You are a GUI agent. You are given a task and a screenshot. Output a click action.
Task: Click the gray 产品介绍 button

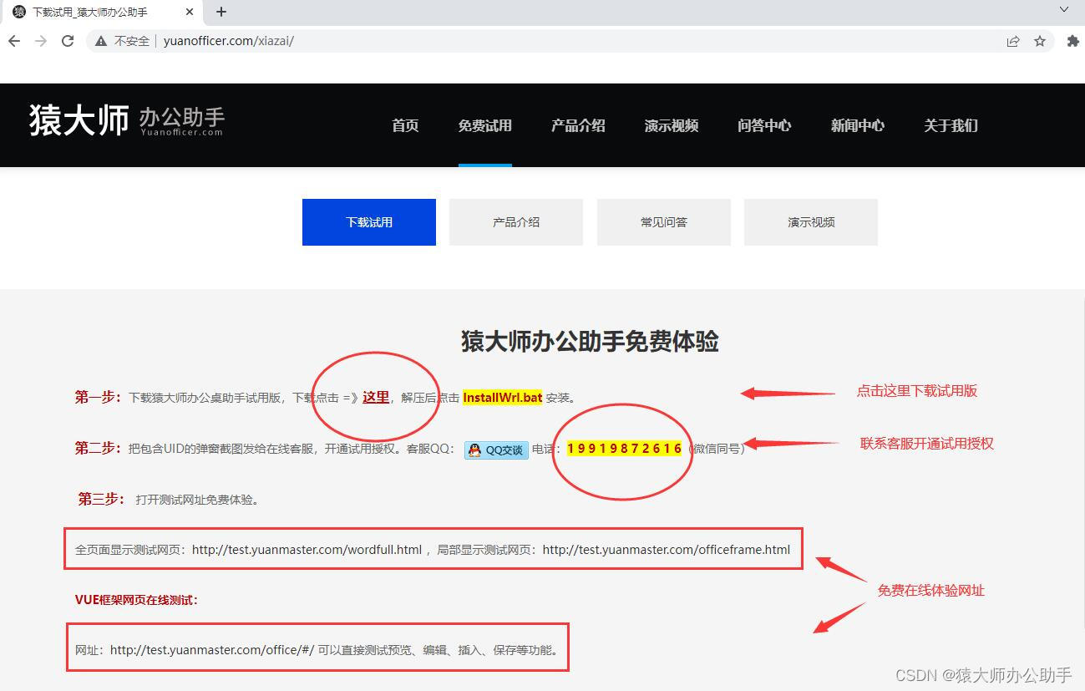[x=516, y=222]
